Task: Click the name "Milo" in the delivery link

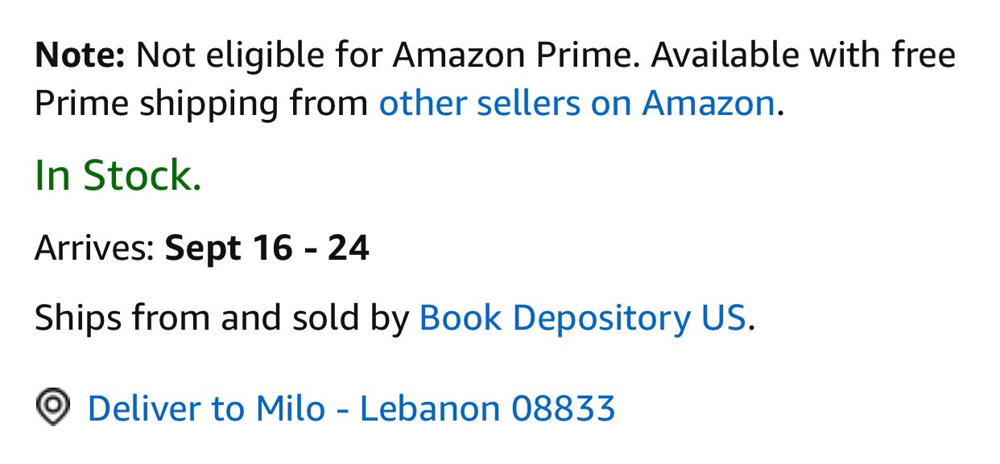Action: point(291,409)
